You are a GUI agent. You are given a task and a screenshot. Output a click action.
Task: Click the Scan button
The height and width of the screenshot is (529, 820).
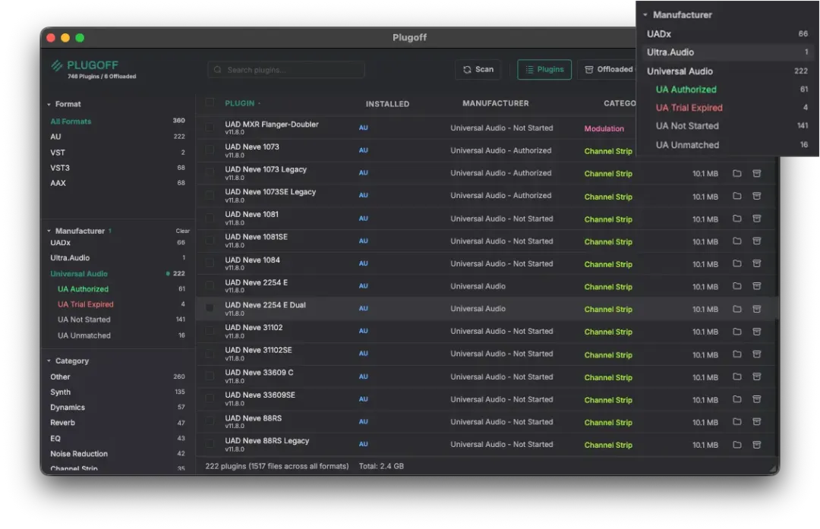(x=478, y=70)
